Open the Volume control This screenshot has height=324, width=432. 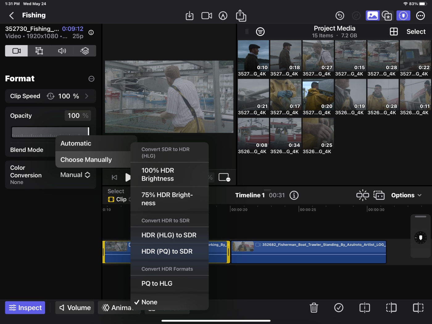(75, 308)
